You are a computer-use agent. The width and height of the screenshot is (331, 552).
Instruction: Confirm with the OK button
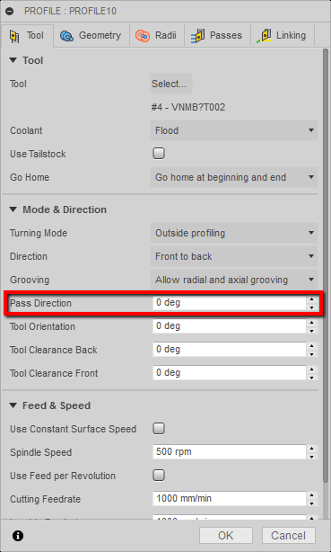(225, 536)
